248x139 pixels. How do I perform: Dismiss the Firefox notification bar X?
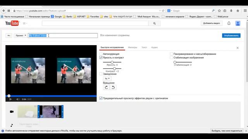[246, 131]
